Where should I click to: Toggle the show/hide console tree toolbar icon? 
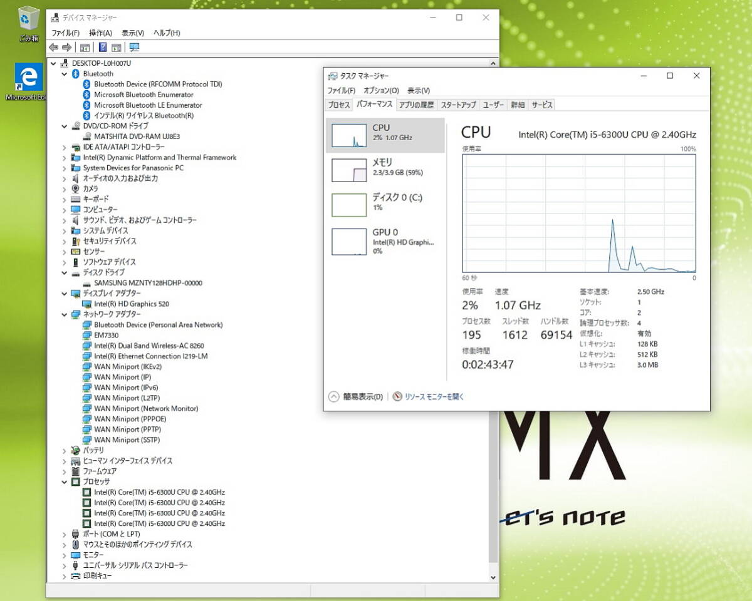click(85, 48)
